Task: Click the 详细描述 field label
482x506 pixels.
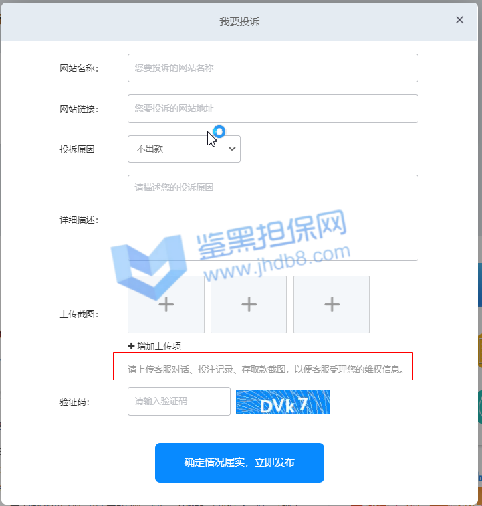Action: tap(78, 220)
